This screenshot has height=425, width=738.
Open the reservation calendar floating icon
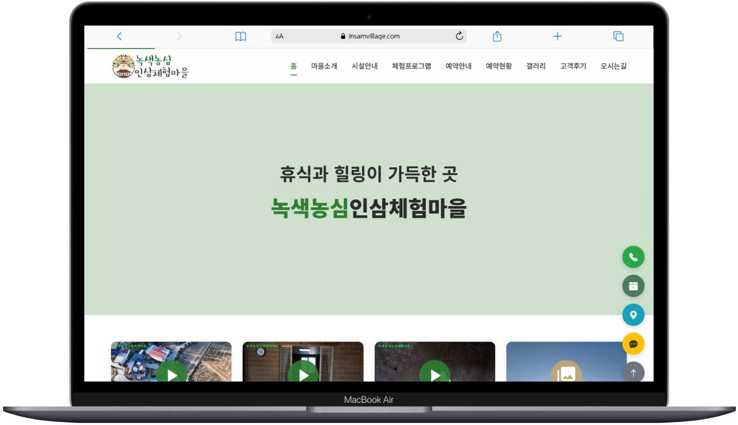(633, 286)
